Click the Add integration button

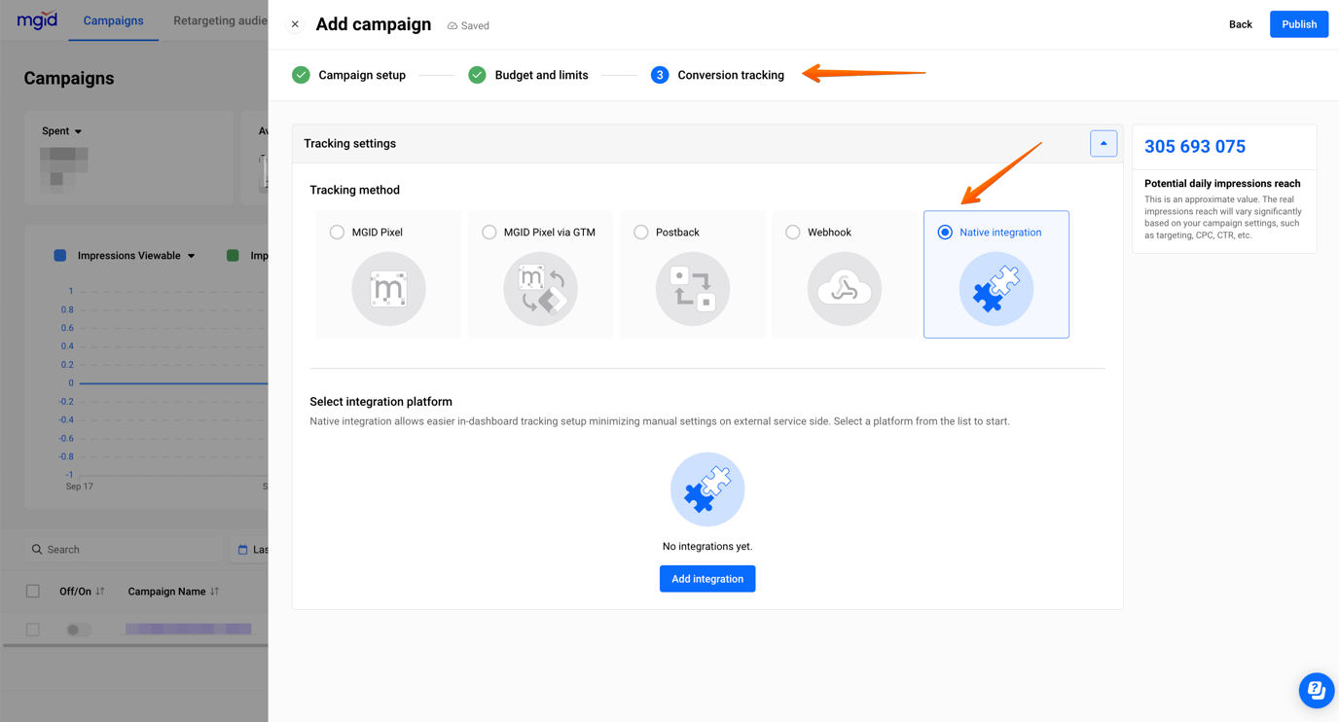707,578
